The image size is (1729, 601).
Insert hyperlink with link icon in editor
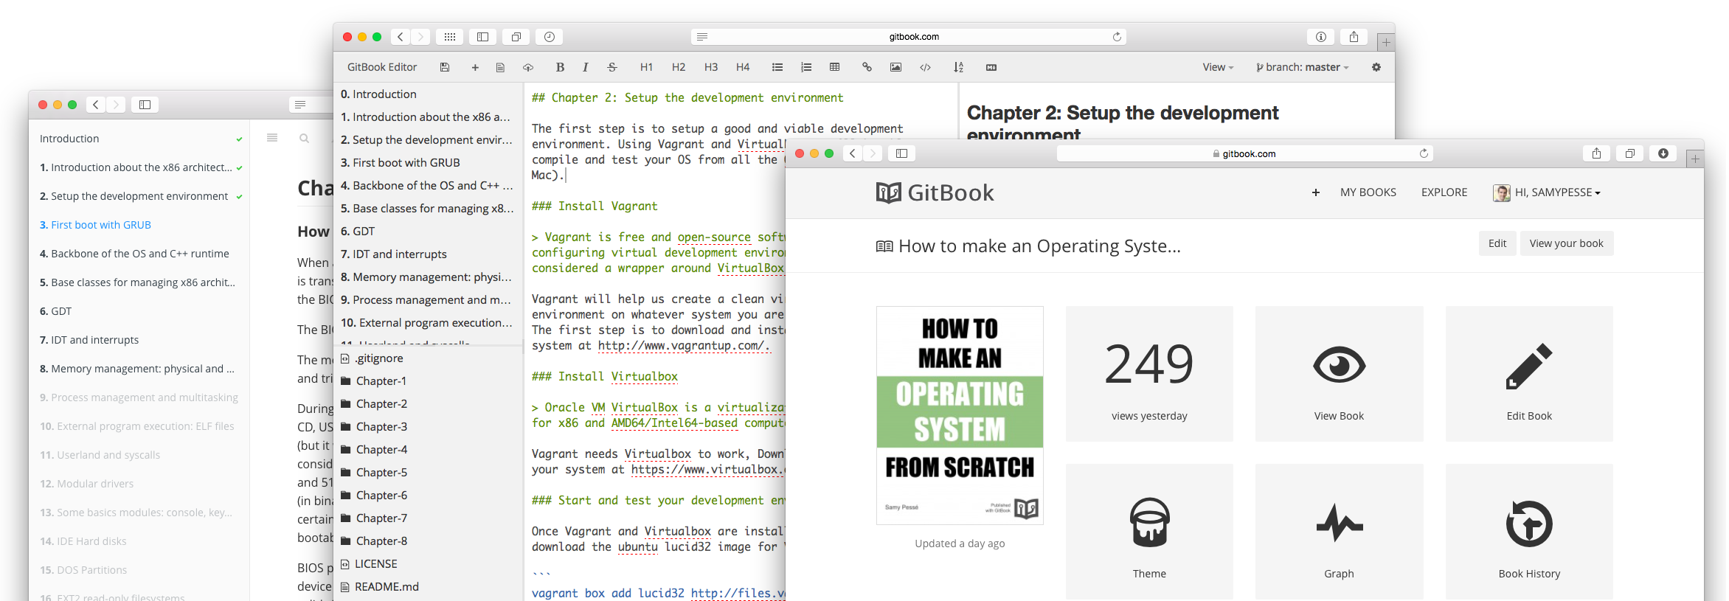tap(867, 67)
